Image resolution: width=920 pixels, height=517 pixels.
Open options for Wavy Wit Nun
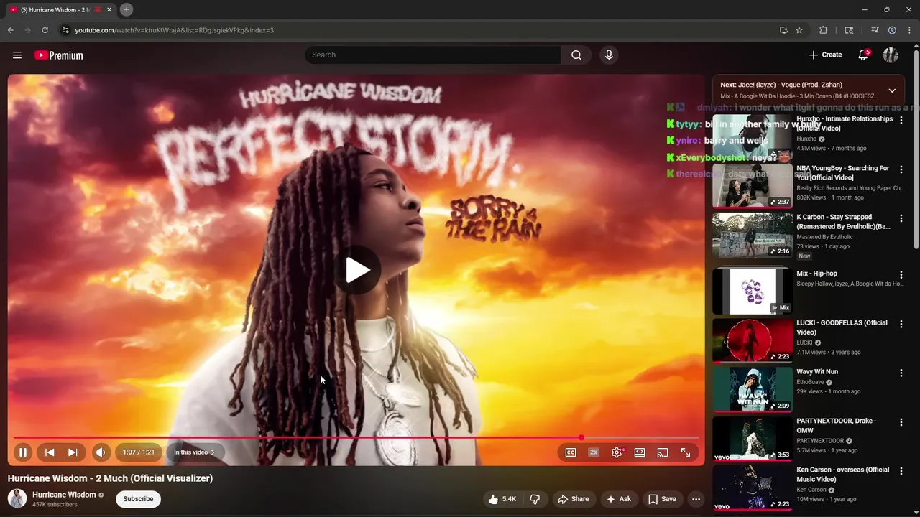coord(901,373)
